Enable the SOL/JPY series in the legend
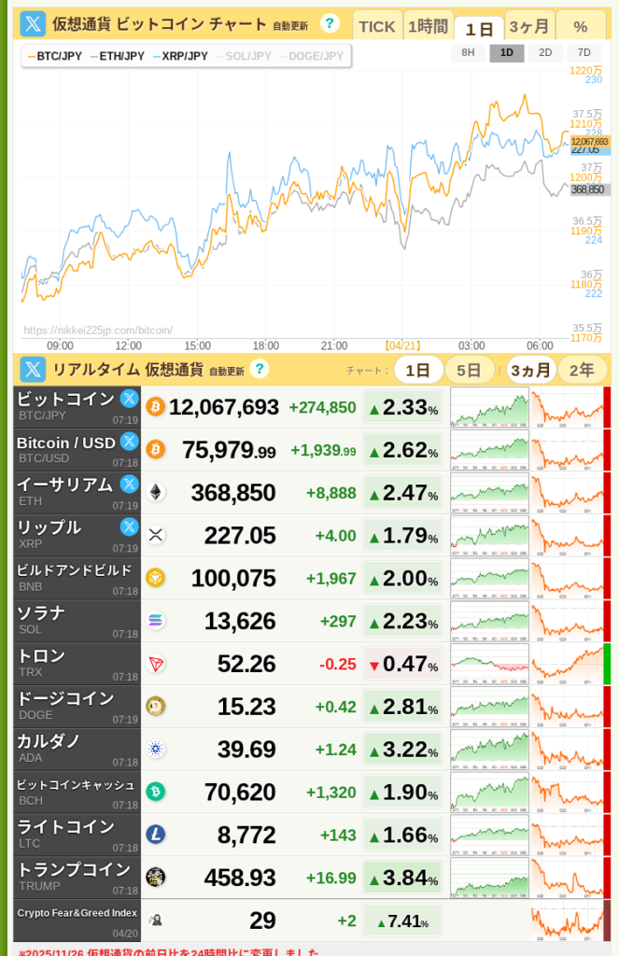619x956 pixels. (x=244, y=56)
